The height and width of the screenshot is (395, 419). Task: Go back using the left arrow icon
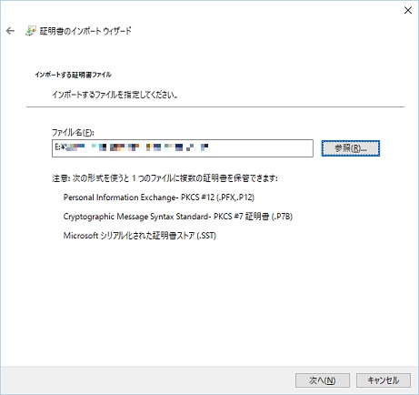[x=10, y=31]
